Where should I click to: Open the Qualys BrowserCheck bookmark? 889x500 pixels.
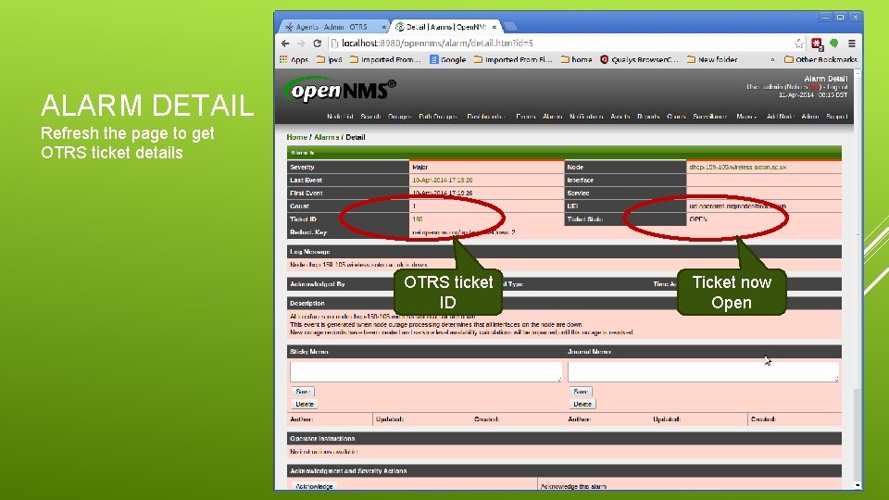(x=639, y=59)
